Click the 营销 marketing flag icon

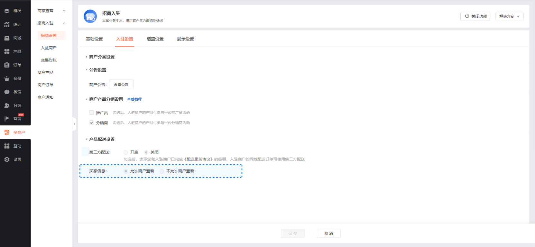coord(7,119)
